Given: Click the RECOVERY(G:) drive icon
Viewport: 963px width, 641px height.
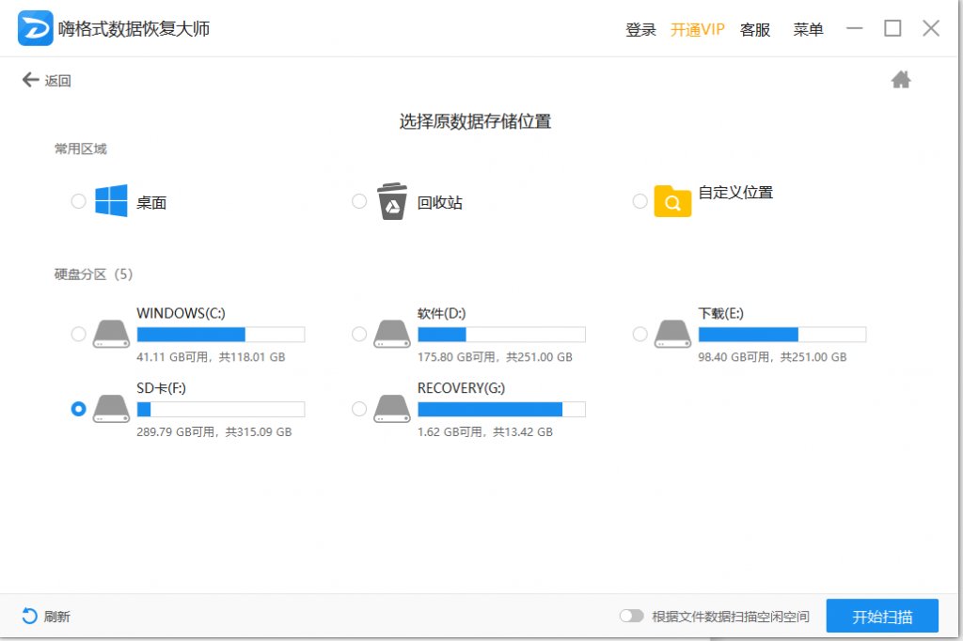Looking at the screenshot, I should (393, 409).
